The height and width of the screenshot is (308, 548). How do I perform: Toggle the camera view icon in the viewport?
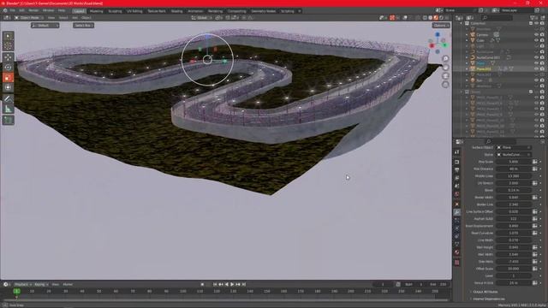tap(445, 76)
